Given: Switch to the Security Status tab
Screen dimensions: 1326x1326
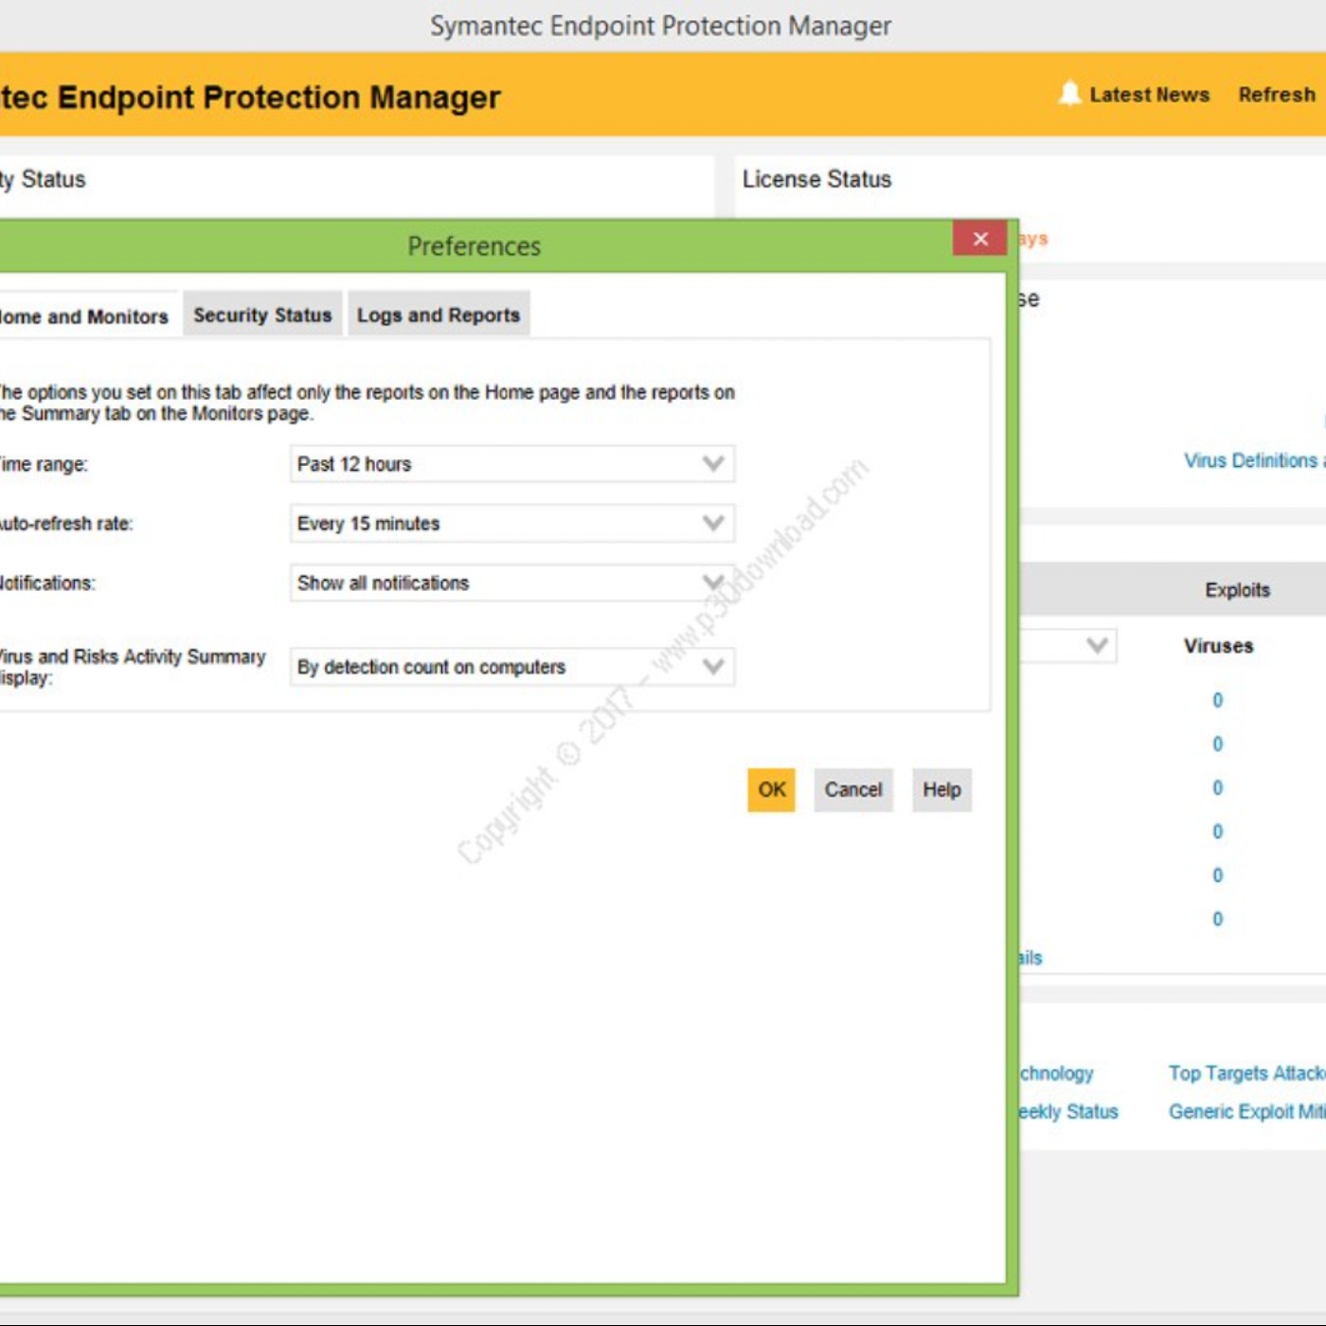Looking at the screenshot, I should click(262, 314).
